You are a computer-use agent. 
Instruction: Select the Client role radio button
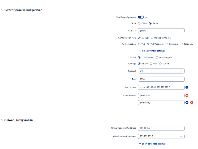139,23
